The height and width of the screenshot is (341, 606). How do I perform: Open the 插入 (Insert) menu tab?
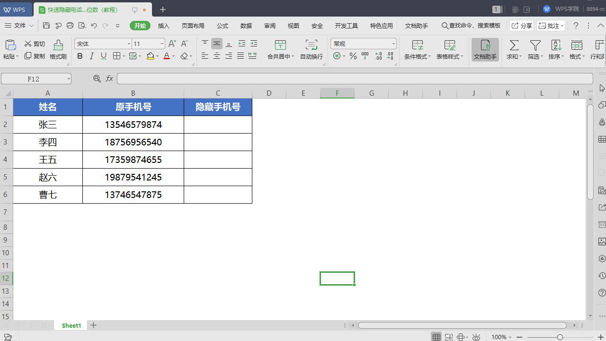pos(163,26)
